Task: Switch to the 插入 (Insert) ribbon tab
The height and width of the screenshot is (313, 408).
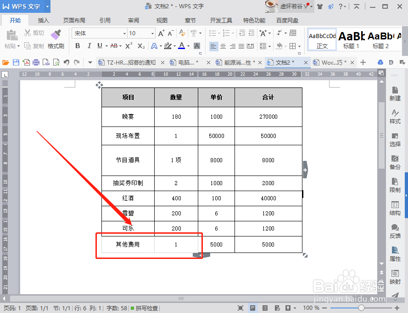Action: coord(43,20)
